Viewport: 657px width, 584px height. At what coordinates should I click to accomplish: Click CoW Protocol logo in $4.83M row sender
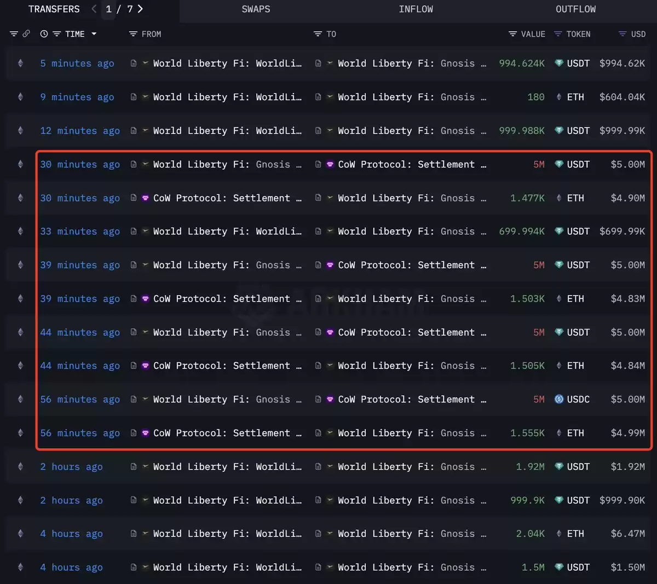145,299
